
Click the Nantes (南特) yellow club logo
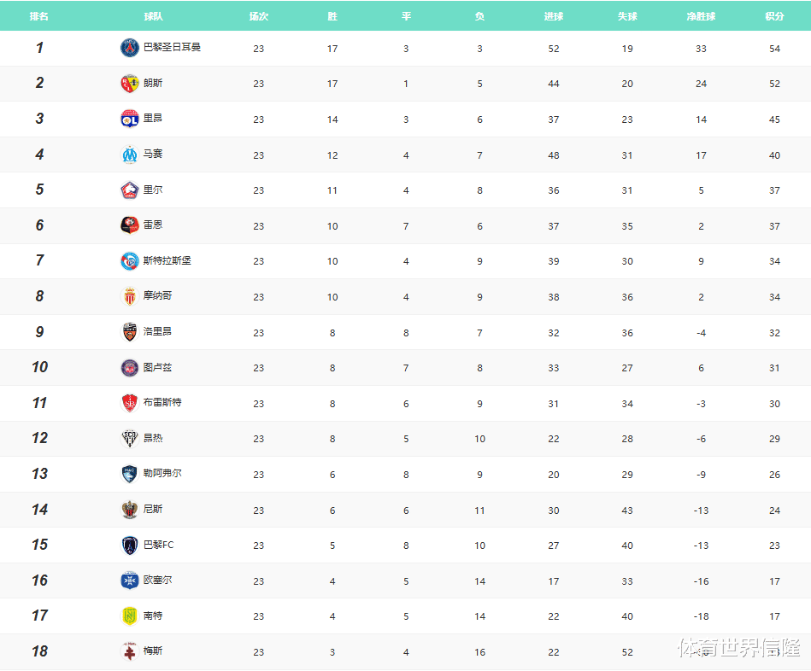pyautogui.click(x=129, y=616)
